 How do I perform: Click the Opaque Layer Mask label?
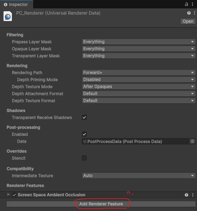click(31, 49)
